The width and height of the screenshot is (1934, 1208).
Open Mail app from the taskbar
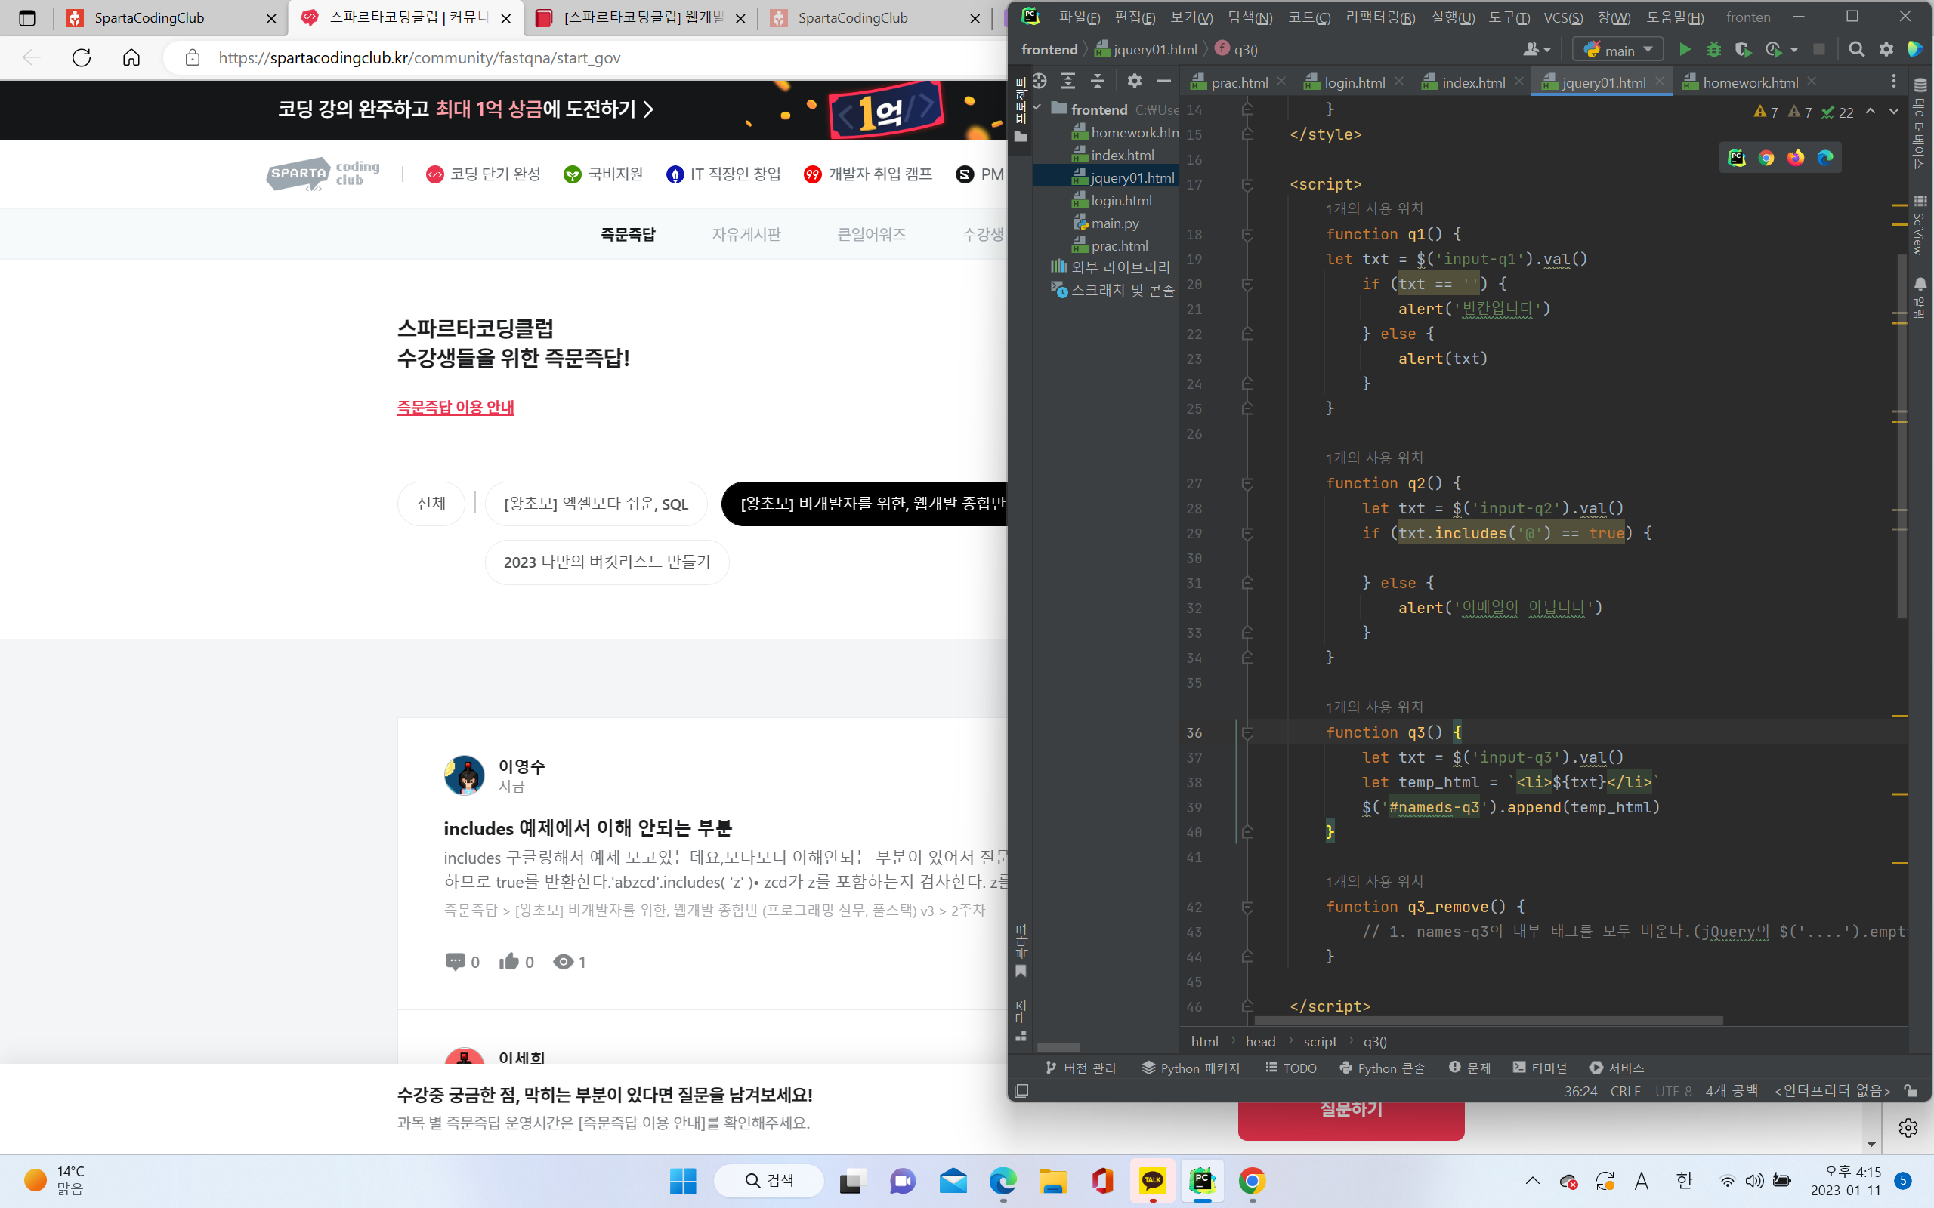[x=953, y=1181]
